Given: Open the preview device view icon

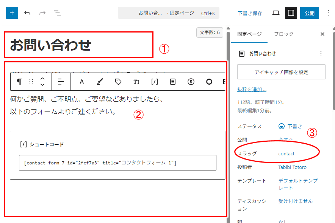Looking at the screenshot, I should point(276,13).
